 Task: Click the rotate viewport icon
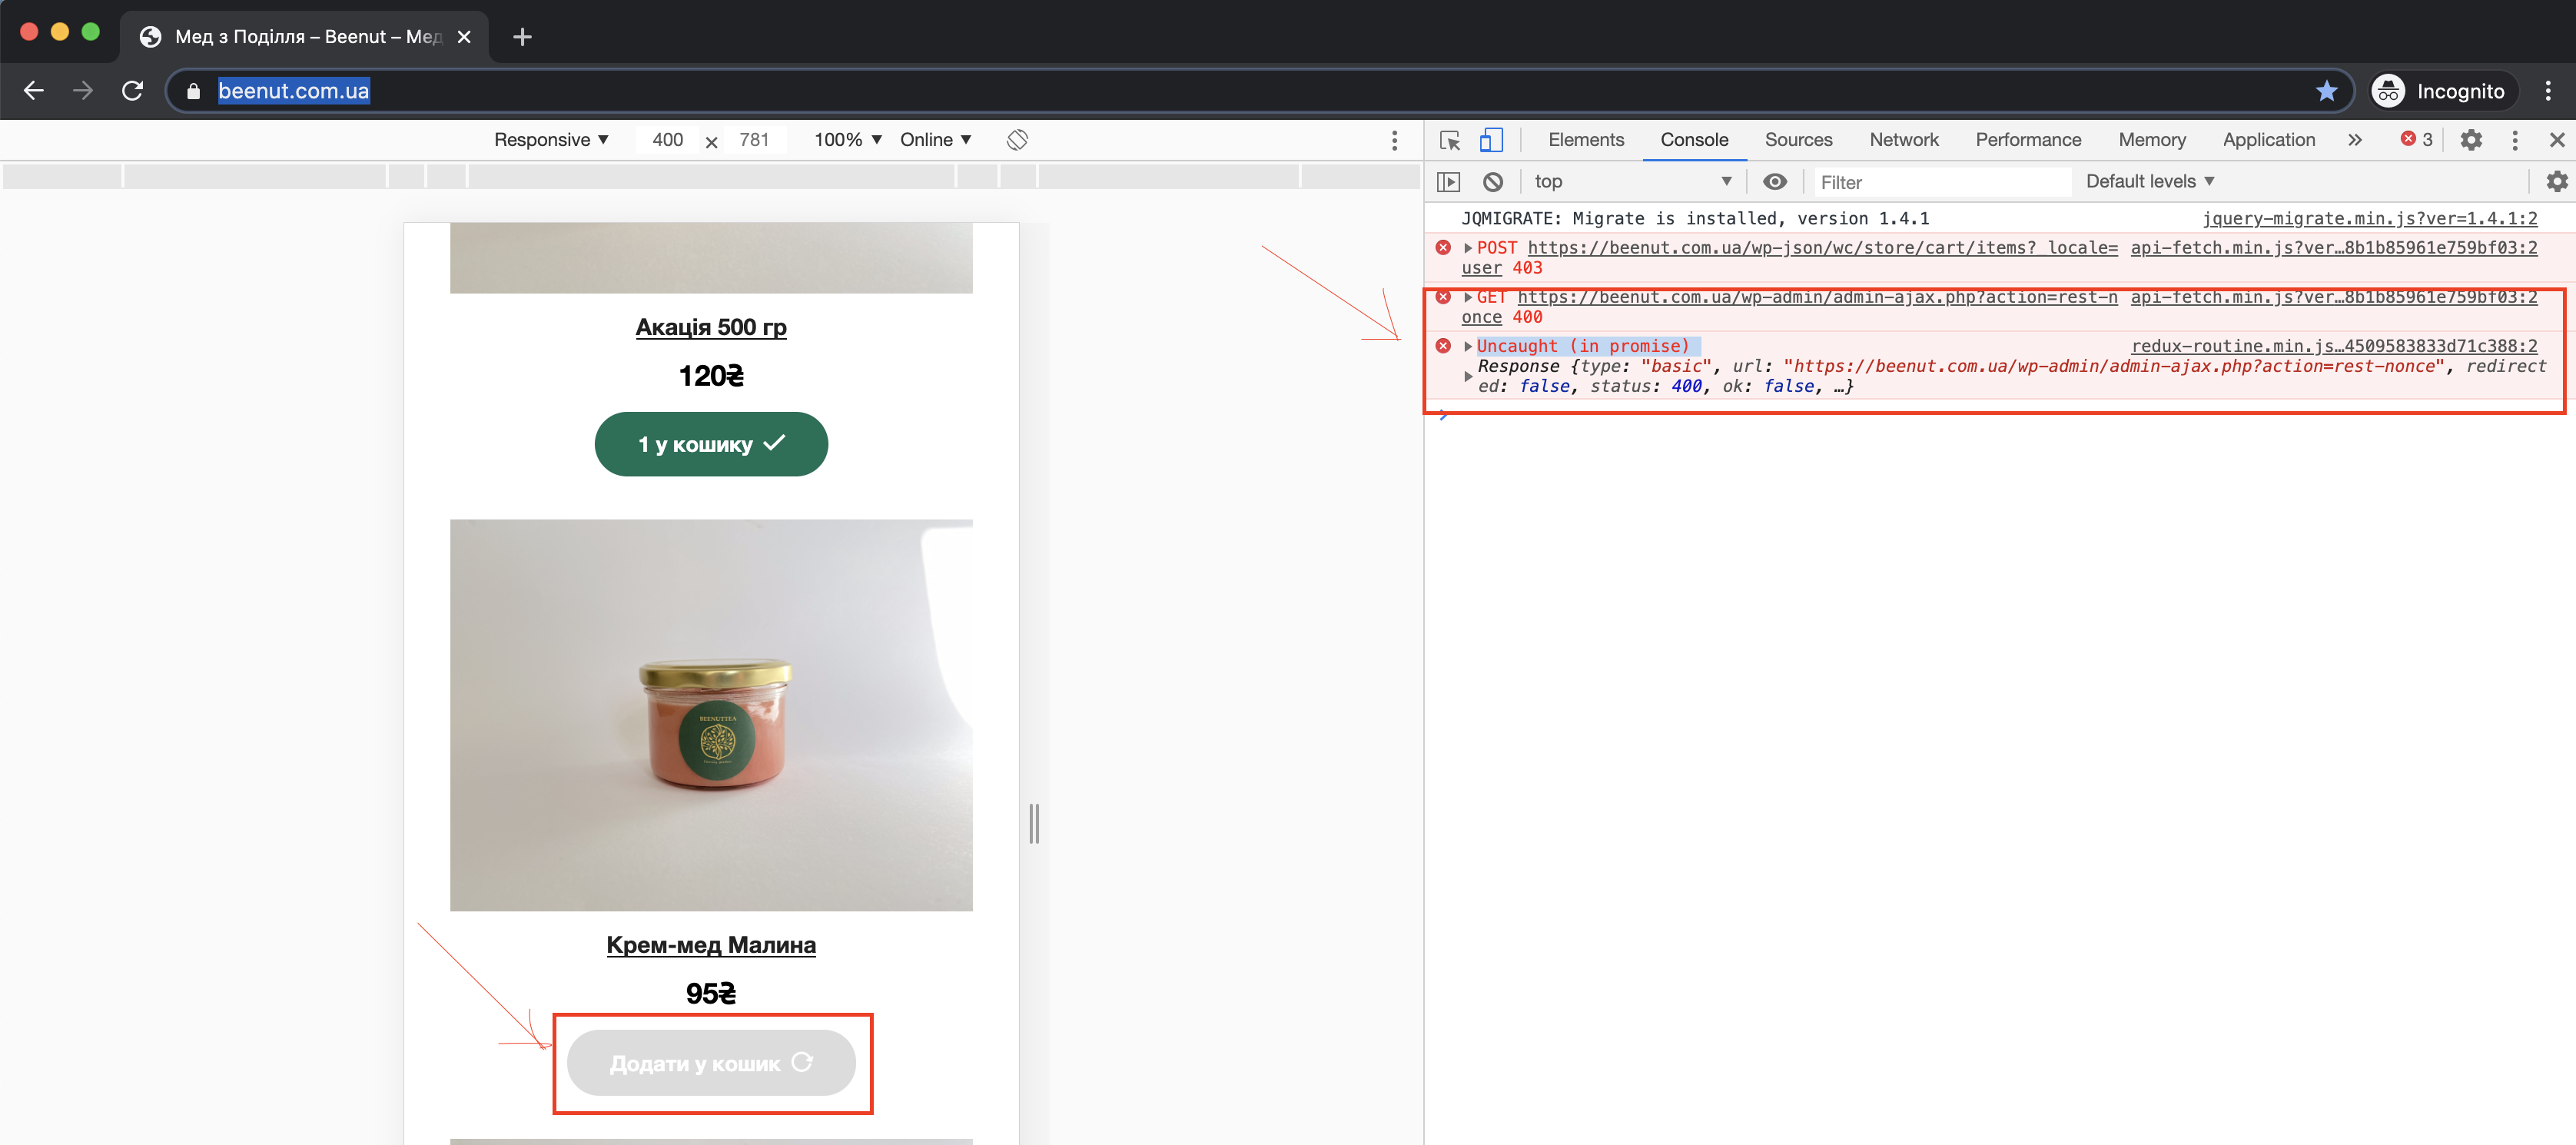1017,140
